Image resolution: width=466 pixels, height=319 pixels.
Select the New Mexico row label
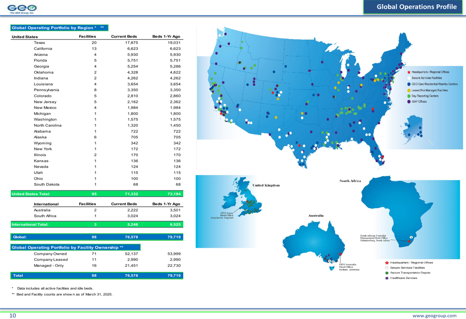point(45,108)
